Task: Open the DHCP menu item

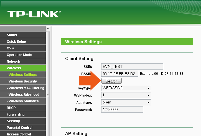Action: [x=23, y=108]
